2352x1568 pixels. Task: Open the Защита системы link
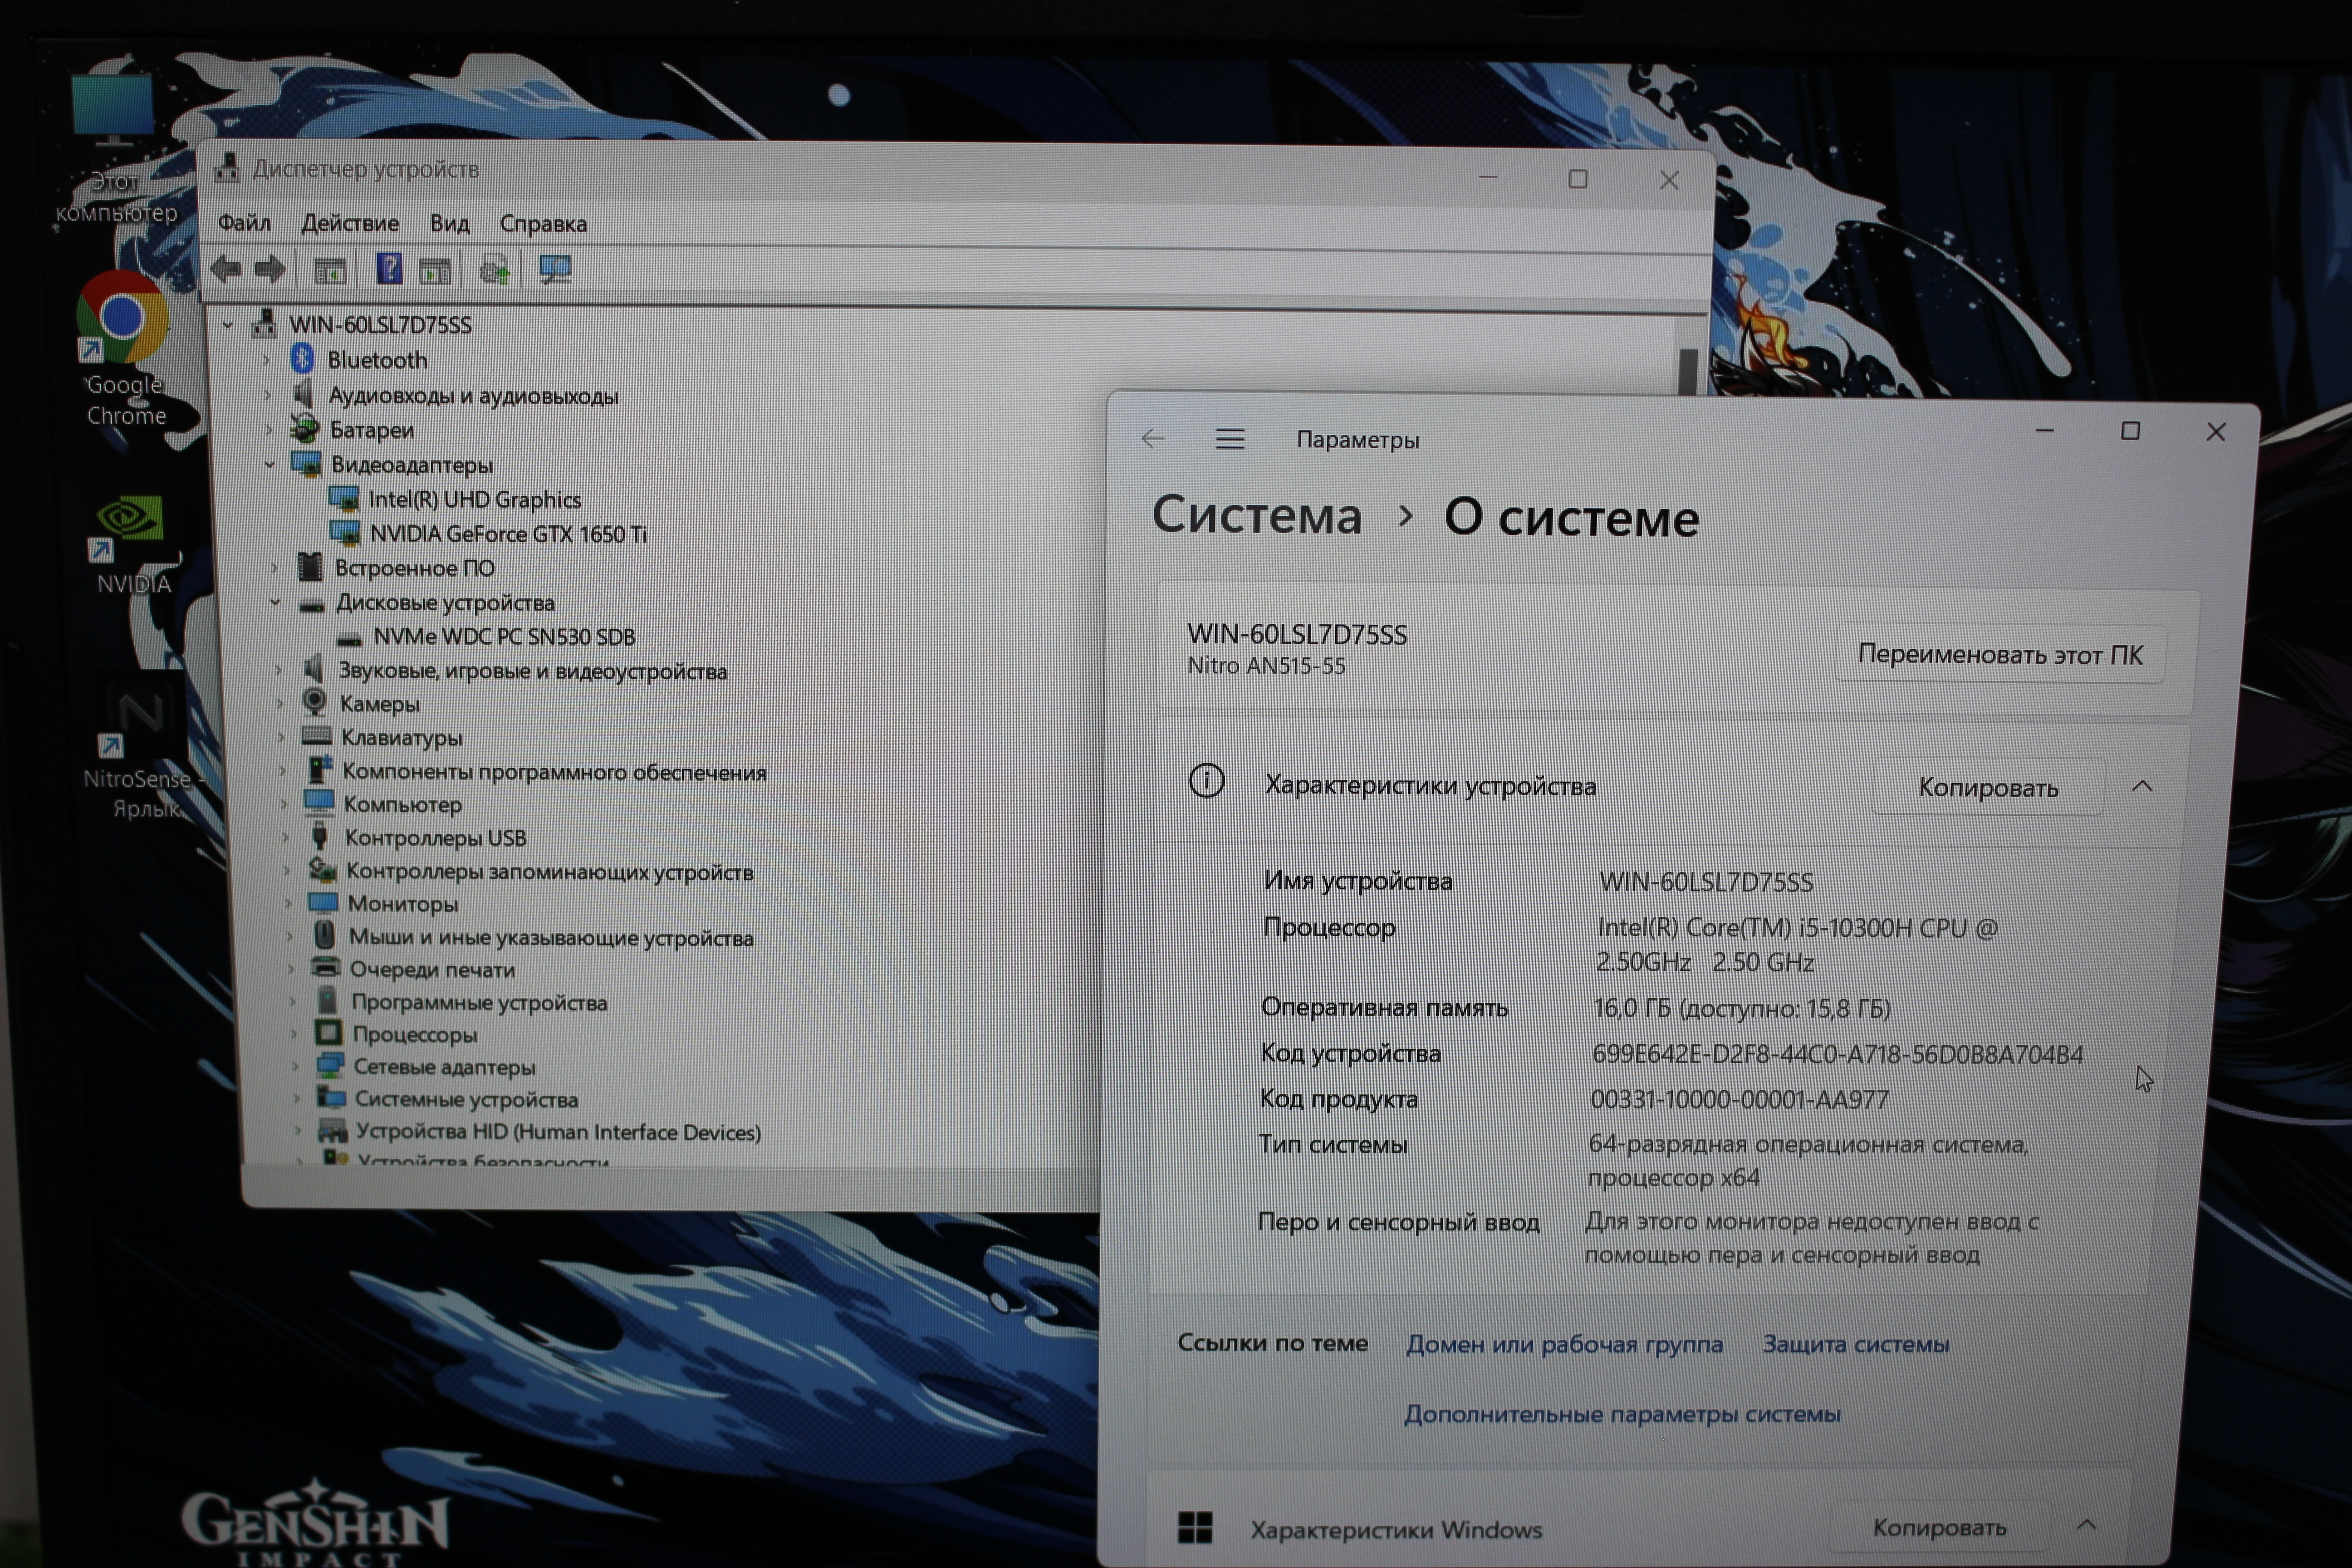pos(1855,1344)
